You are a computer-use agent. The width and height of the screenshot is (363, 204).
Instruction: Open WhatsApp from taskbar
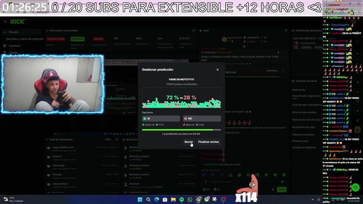coord(190,199)
